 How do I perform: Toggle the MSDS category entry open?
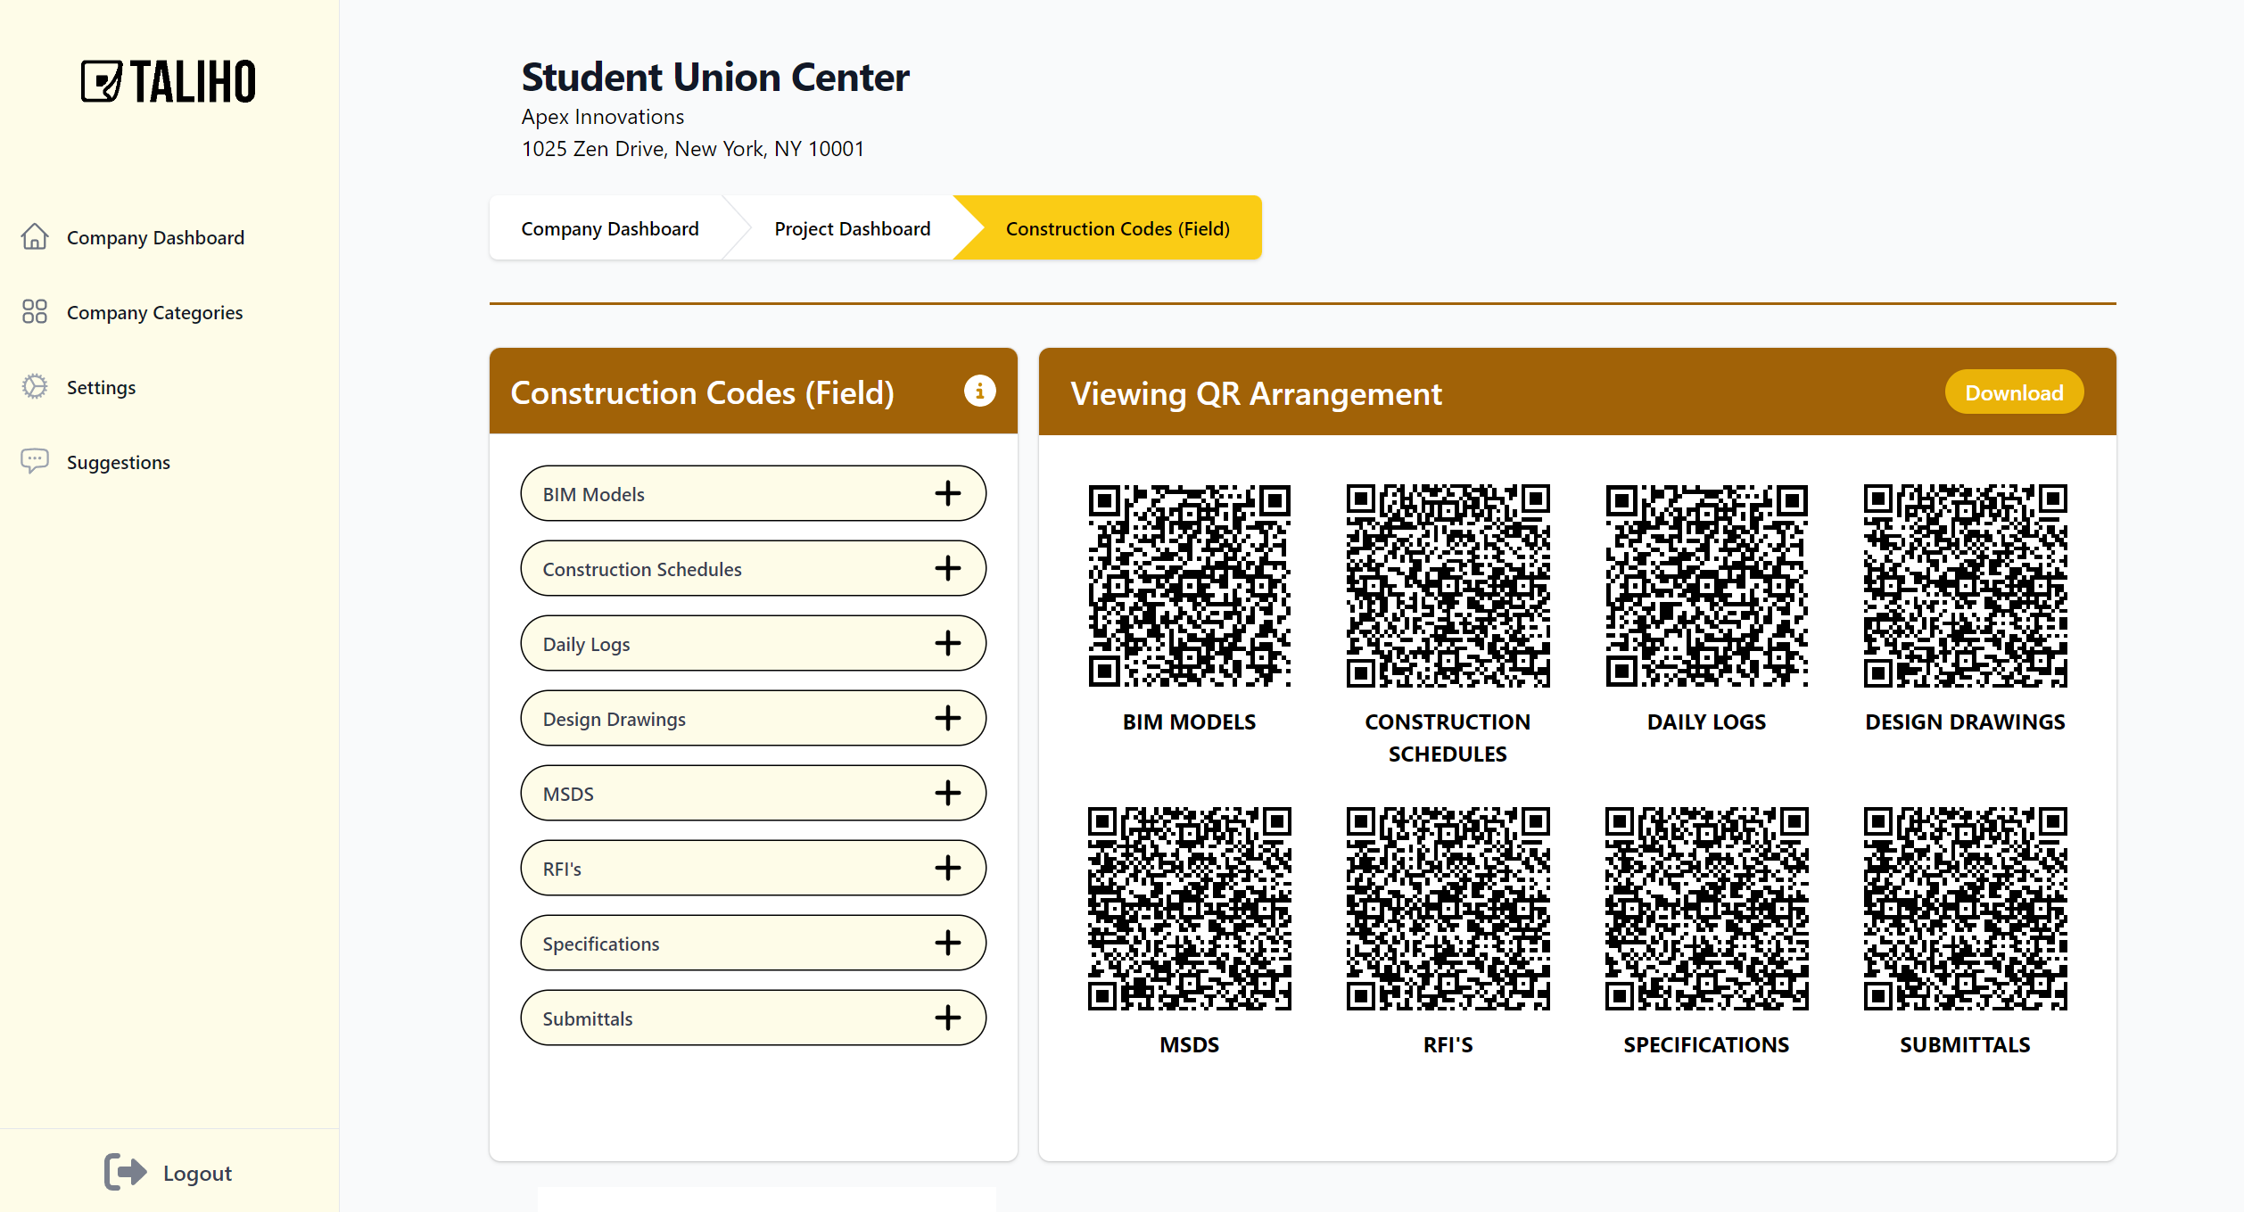pos(949,793)
